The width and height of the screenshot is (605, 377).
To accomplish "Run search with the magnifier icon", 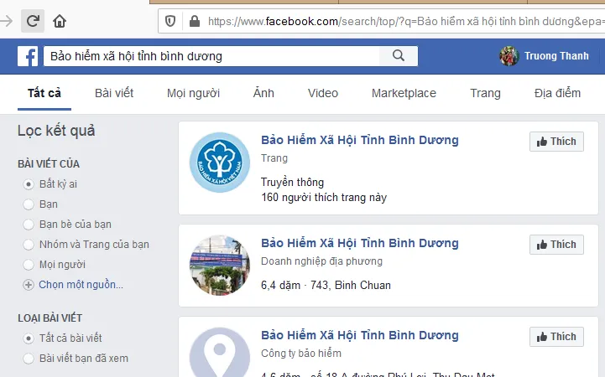I will click(399, 56).
